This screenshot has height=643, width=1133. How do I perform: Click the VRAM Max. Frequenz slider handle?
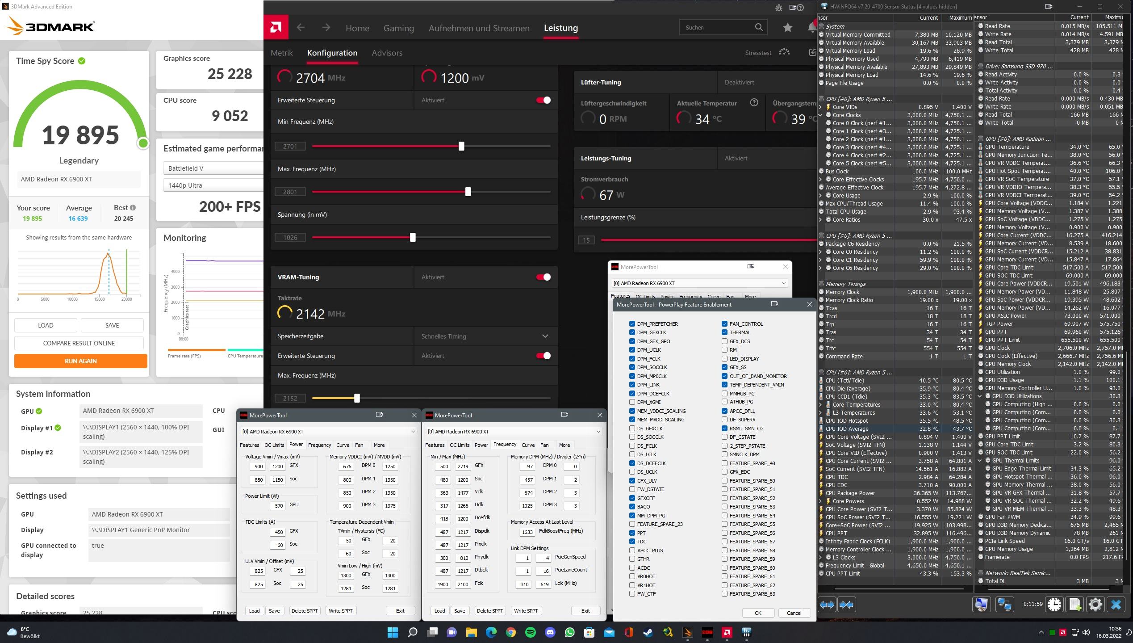click(x=357, y=398)
